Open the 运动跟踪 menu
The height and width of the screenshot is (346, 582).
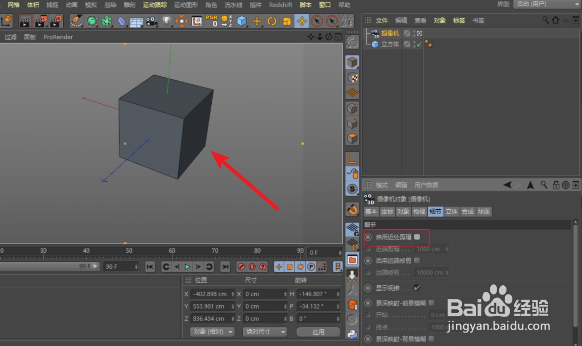click(155, 5)
